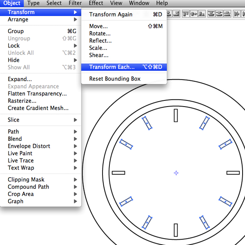
Task: Click the horizontal align right icon
Action: (176, 14)
